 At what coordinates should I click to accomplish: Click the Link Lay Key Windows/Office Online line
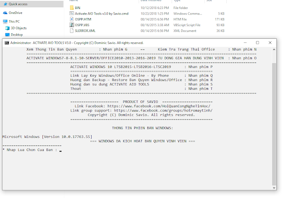click(x=141, y=75)
